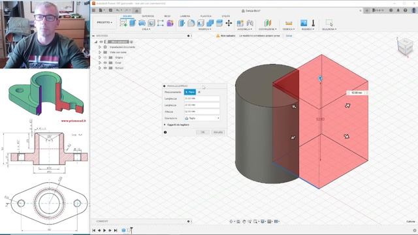The width and height of the screenshot is (418, 235).
Task: Toggle visibility eye of Origine folder
Action: (105, 57)
